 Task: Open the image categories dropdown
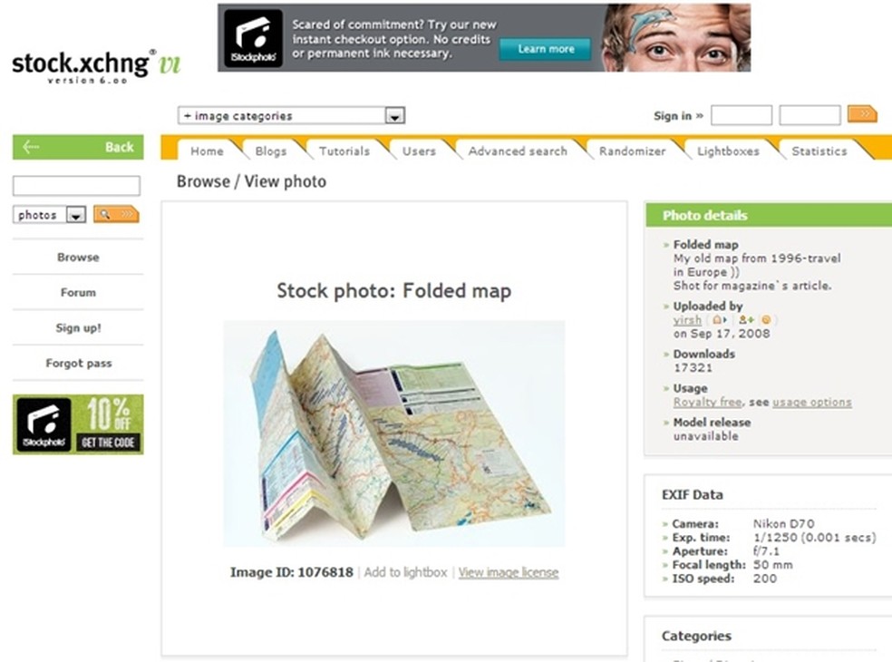point(291,115)
